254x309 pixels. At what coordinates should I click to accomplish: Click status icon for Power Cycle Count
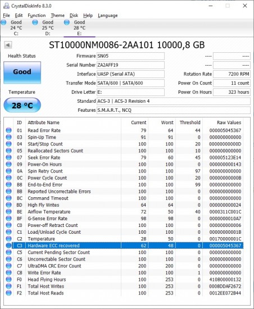click(8, 178)
